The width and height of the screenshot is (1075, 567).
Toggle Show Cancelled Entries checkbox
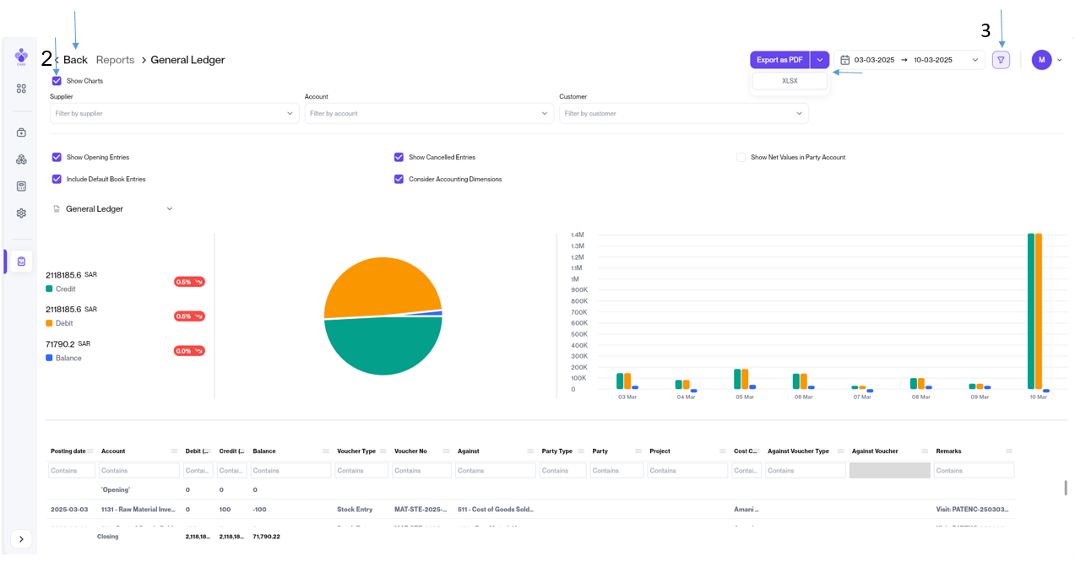399,157
